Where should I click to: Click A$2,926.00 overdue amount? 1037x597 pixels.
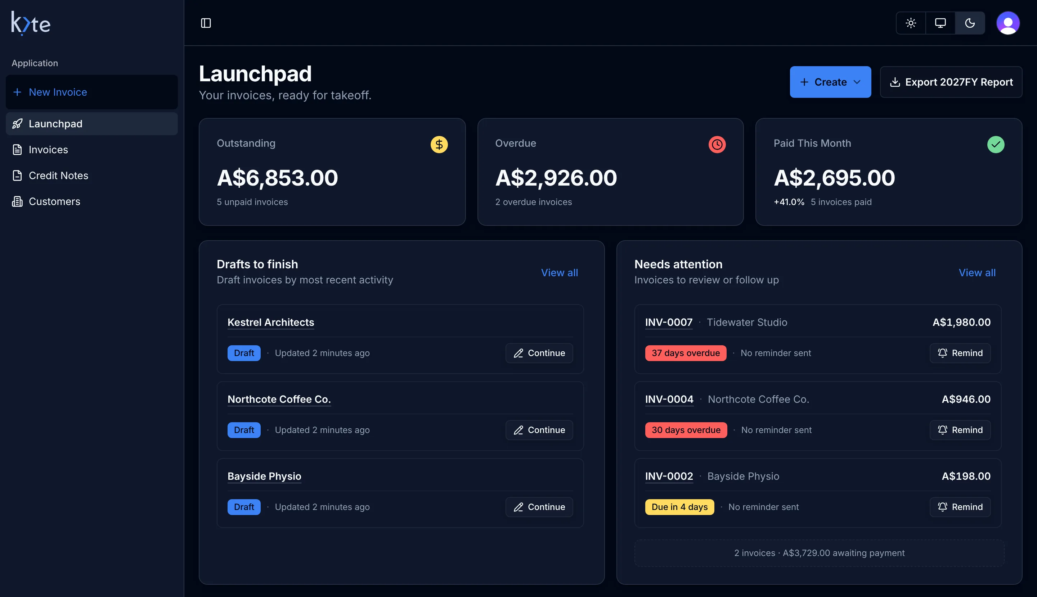click(x=556, y=178)
